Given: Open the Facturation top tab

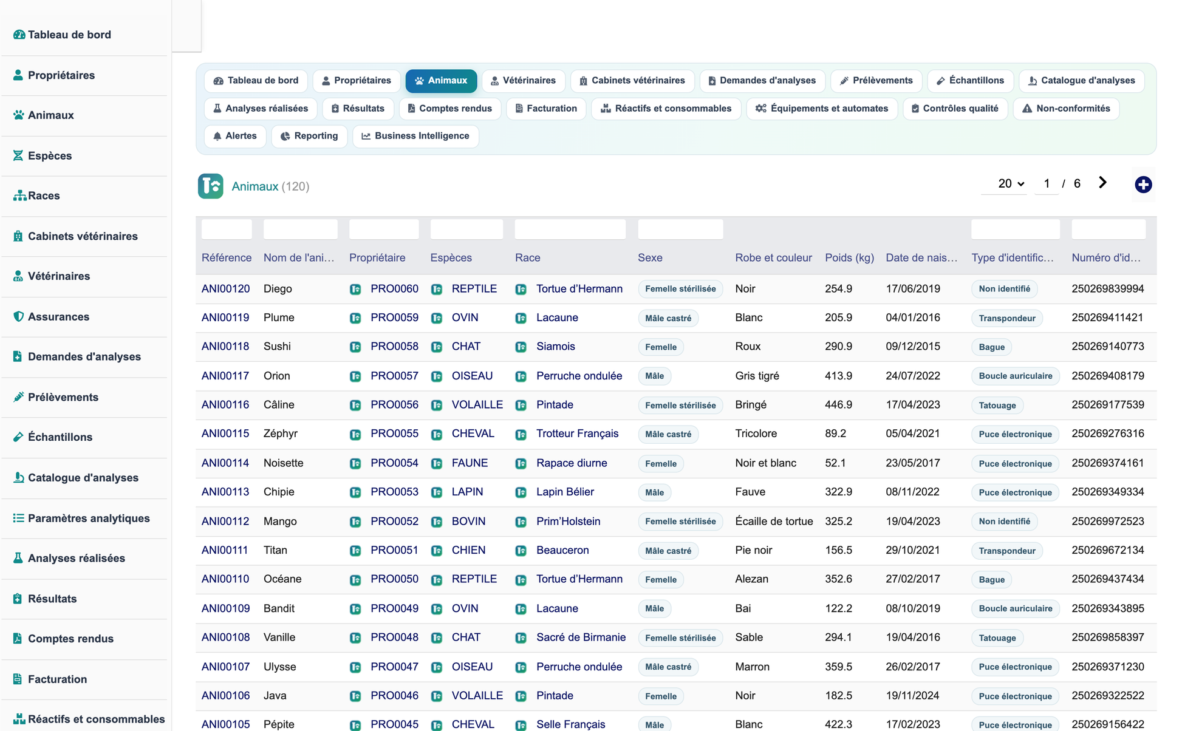Looking at the screenshot, I should (546, 109).
